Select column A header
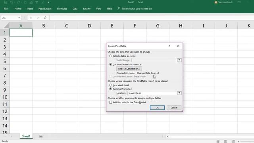The height and width of the screenshot is (143, 254). point(21,26)
